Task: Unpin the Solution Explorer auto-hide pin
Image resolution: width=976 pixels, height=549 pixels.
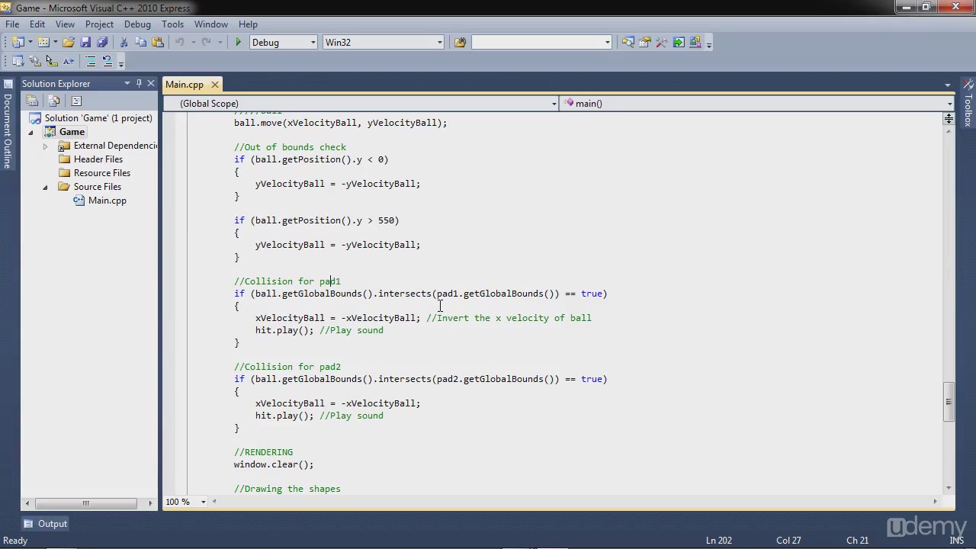Action: pyautogui.click(x=138, y=84)
